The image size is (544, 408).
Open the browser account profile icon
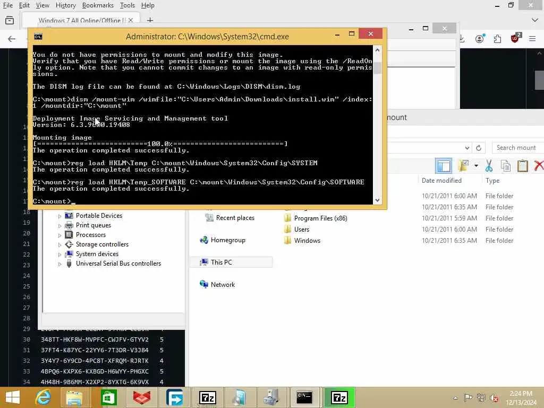pyautogui.click(x=480, y=38)
